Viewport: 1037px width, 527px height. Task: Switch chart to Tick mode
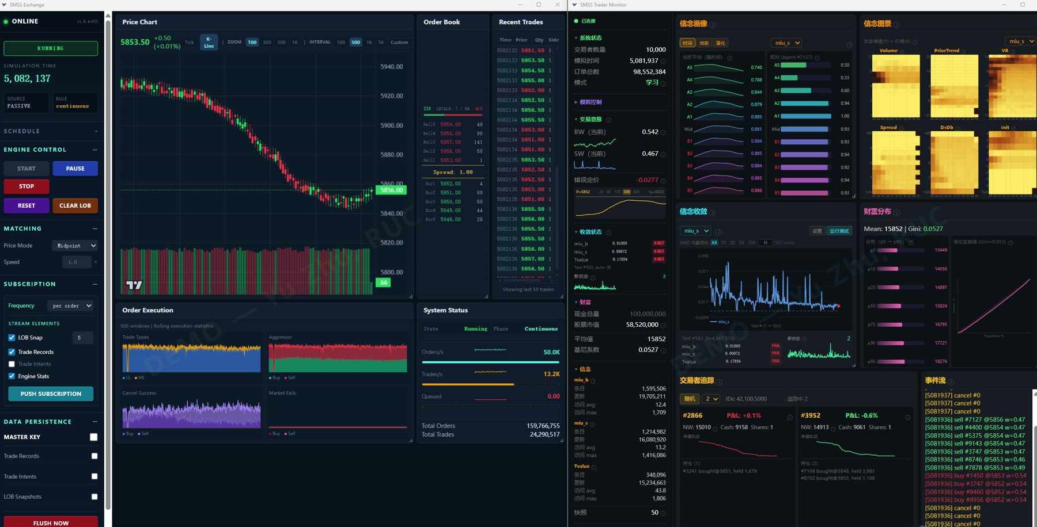(189, 43)
